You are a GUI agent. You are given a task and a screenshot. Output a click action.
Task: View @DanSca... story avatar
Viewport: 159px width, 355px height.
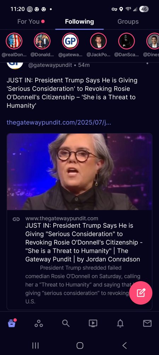point(126,41)
